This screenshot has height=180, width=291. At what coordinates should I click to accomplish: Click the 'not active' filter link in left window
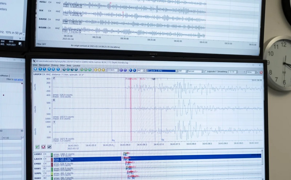19,80
